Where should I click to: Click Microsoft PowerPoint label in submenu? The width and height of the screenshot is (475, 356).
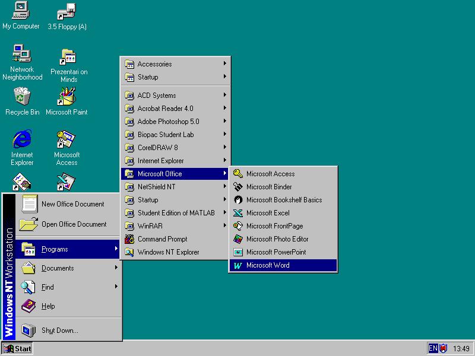tap(276, 252)
